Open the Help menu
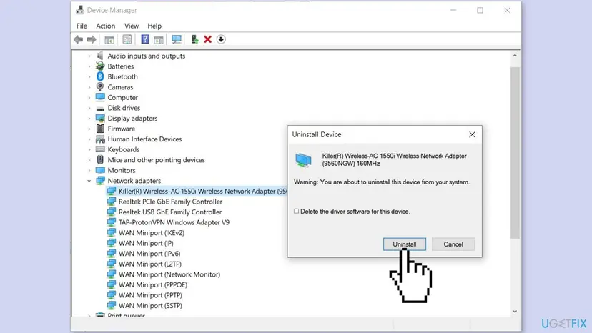 [x=154, y=26]
